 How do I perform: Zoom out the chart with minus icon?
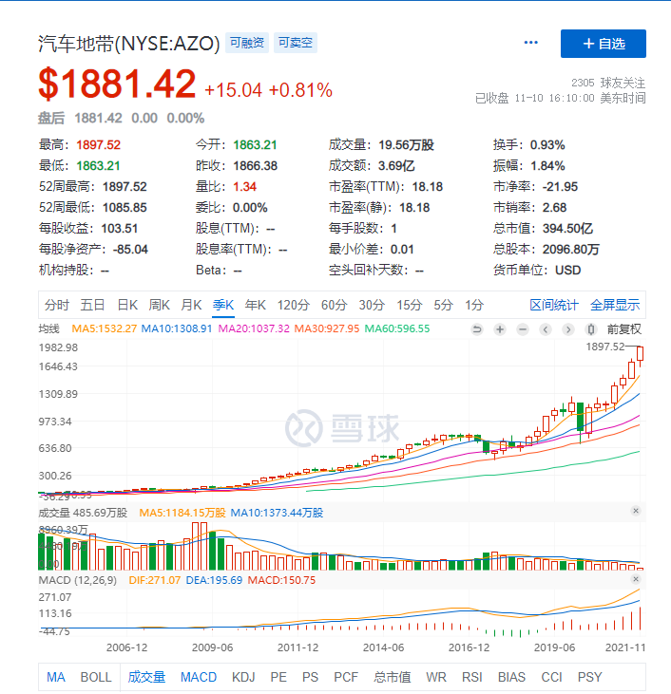[522, 329]
